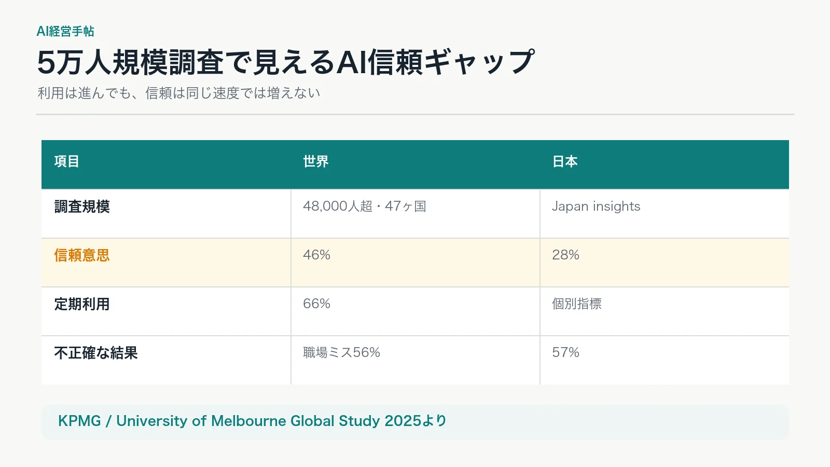Click the '項目' column header
Screen dimensions: 830x467
[67, 161]
